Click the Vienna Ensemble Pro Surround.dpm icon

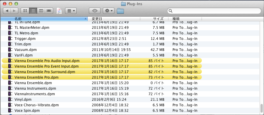(x=10, y=72)
